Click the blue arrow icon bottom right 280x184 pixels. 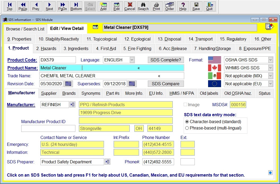270,173
